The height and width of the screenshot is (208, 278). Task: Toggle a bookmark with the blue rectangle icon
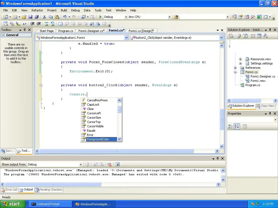click(61, 24)
